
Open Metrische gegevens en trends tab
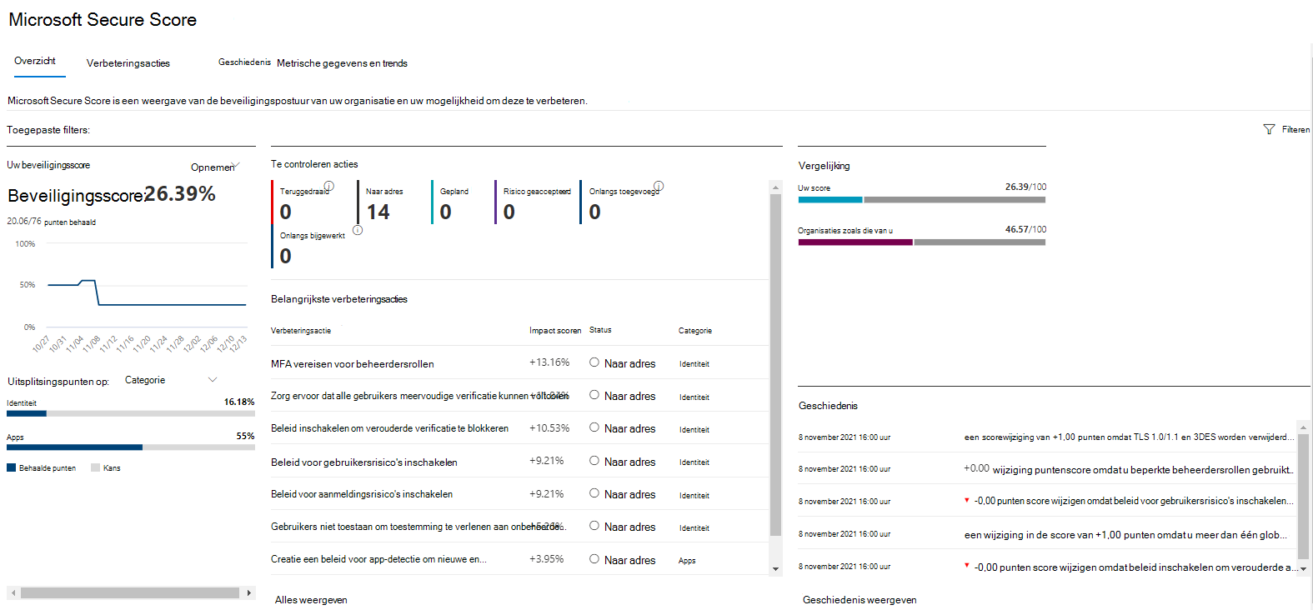click(342, 63)
